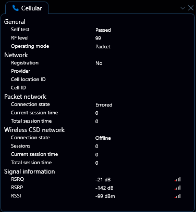Select the General section header
This screenshot has height=212, width=196.
(15, 22)
